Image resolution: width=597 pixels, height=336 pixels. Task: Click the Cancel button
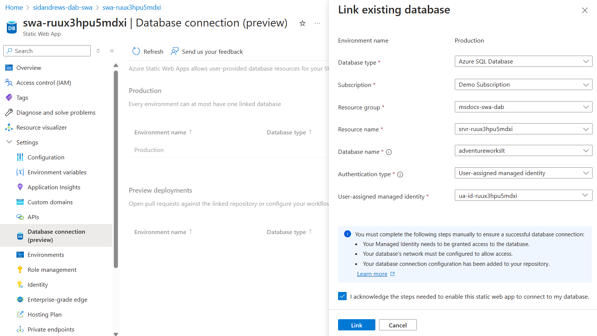click(x=398, y=325)
